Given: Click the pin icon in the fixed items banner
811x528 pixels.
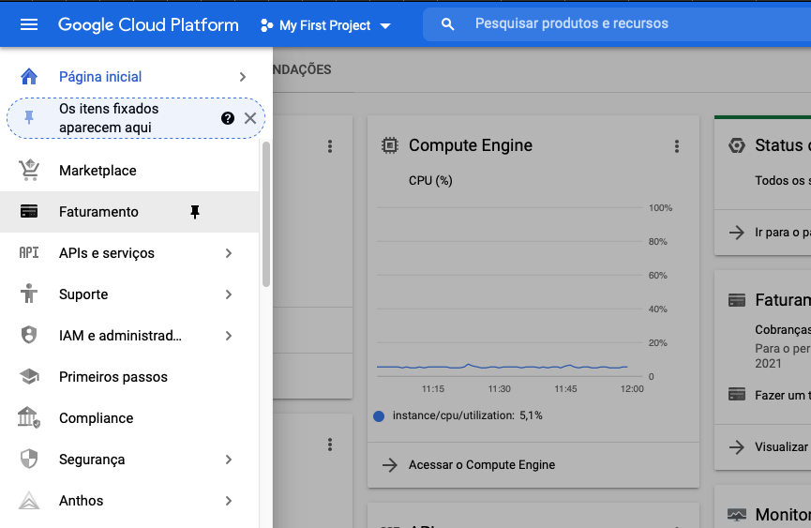Looking at the screenshot, I should pos(29,118).
